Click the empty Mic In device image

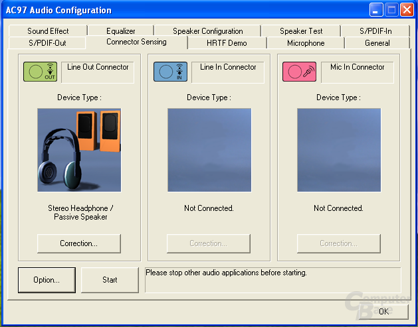339,150
